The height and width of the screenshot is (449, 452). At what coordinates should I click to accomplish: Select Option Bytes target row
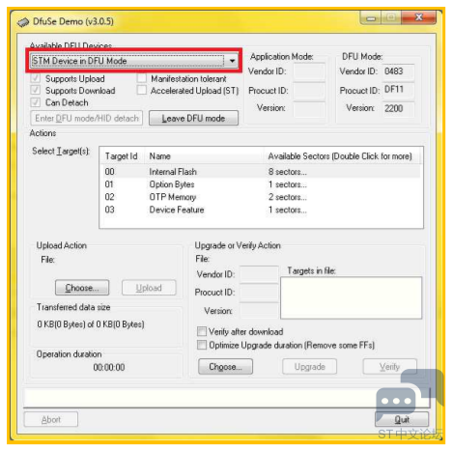[x=261, y=184]
